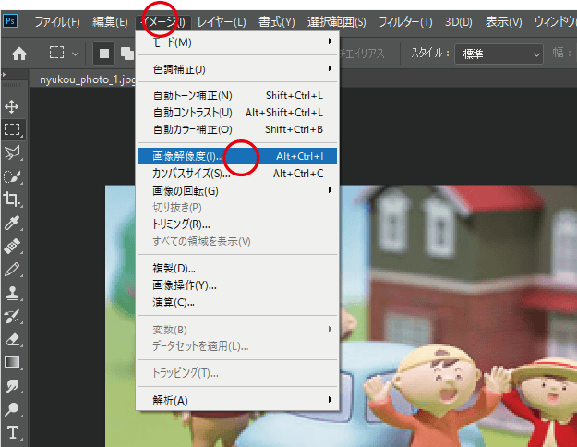
Task: Select the Rectangular Marquee tool in toolbar
Action: (x=13, y=129)
